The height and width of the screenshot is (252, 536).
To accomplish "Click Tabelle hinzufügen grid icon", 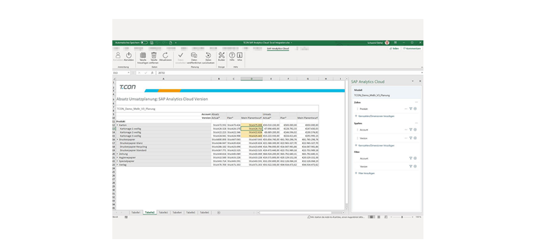I will click(143, 55).
